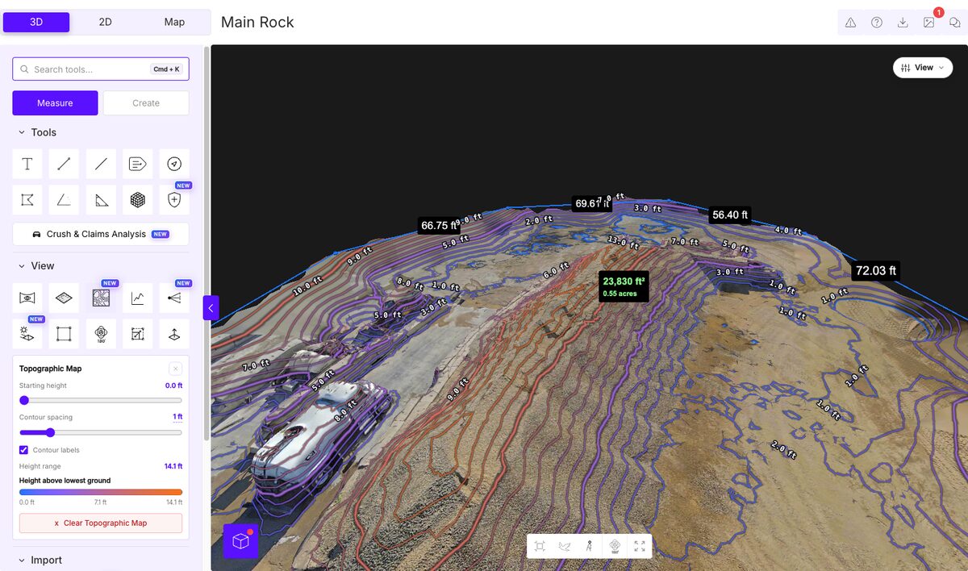Click the Contour spacing 1 ft value

click(x=177, y=417)
